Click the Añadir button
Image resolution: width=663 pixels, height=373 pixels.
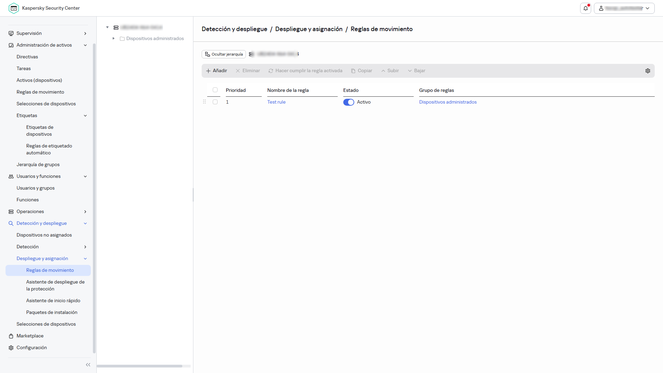click(x=217, y=71)
